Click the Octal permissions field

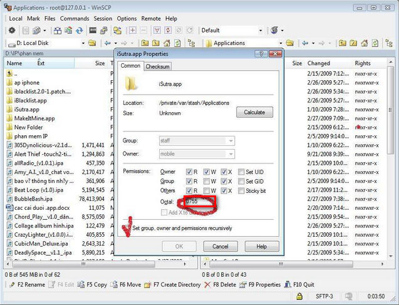(200, 202)
